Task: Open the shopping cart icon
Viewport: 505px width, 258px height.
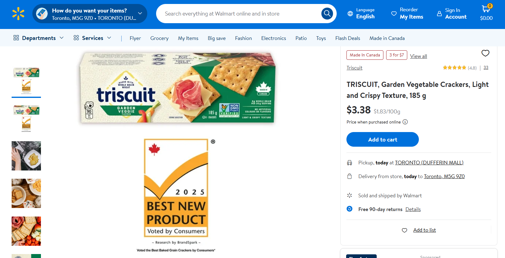Action: tap(486, 9)
